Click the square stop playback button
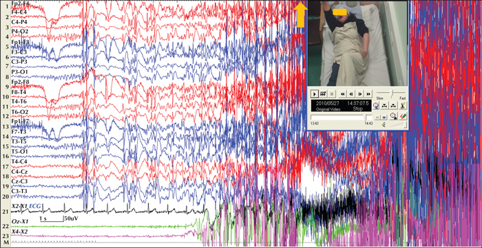 click(x=331, y=93)
